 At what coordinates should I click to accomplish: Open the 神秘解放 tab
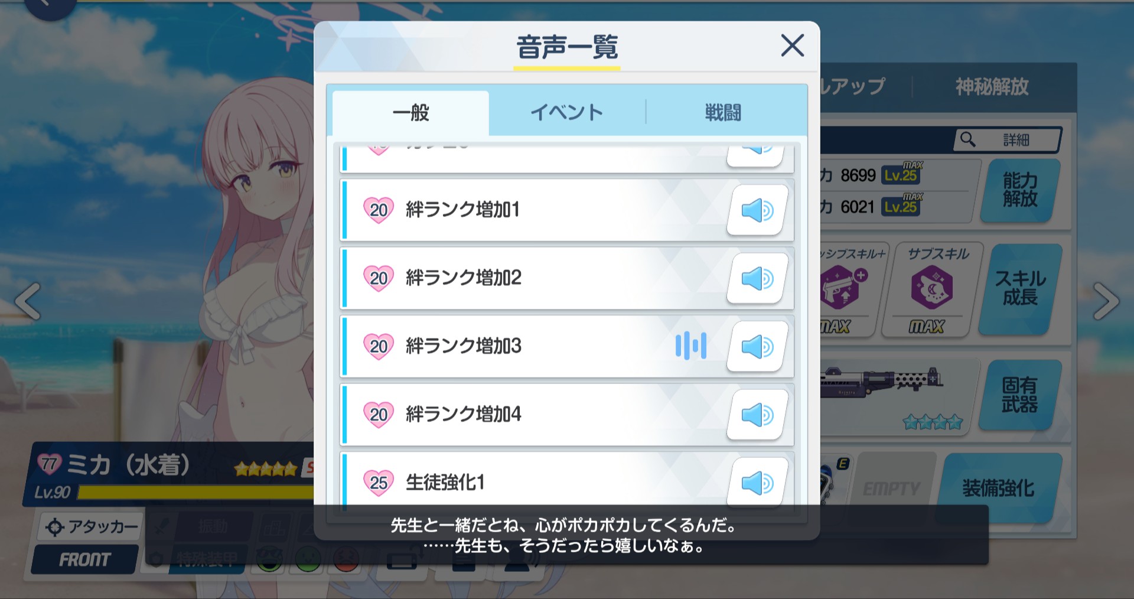click(x=992, y=87)
